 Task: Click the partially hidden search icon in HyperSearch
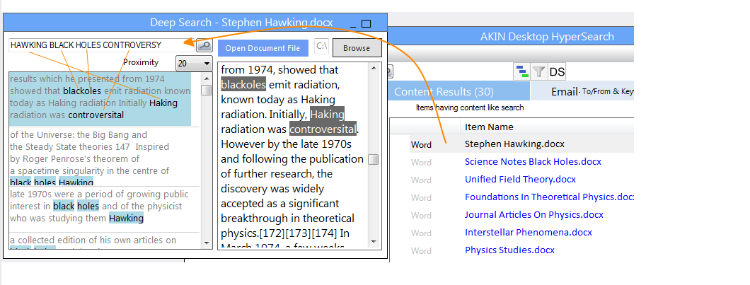391,71
